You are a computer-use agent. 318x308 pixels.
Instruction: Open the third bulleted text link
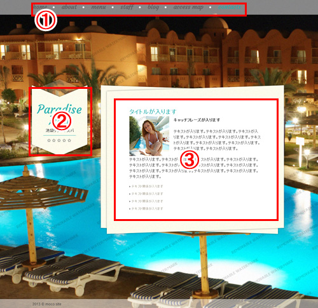146,201
